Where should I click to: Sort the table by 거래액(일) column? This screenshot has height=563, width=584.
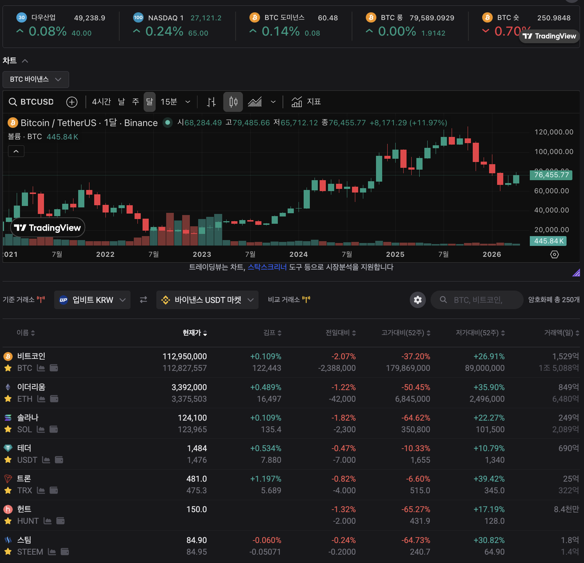(x=562, y=333)
